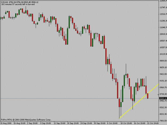
Task: Click the 9659 price axis label
Action: coord(163,67)
